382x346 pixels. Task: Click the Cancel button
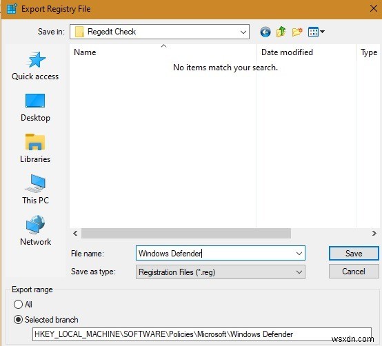click(354, 272)
